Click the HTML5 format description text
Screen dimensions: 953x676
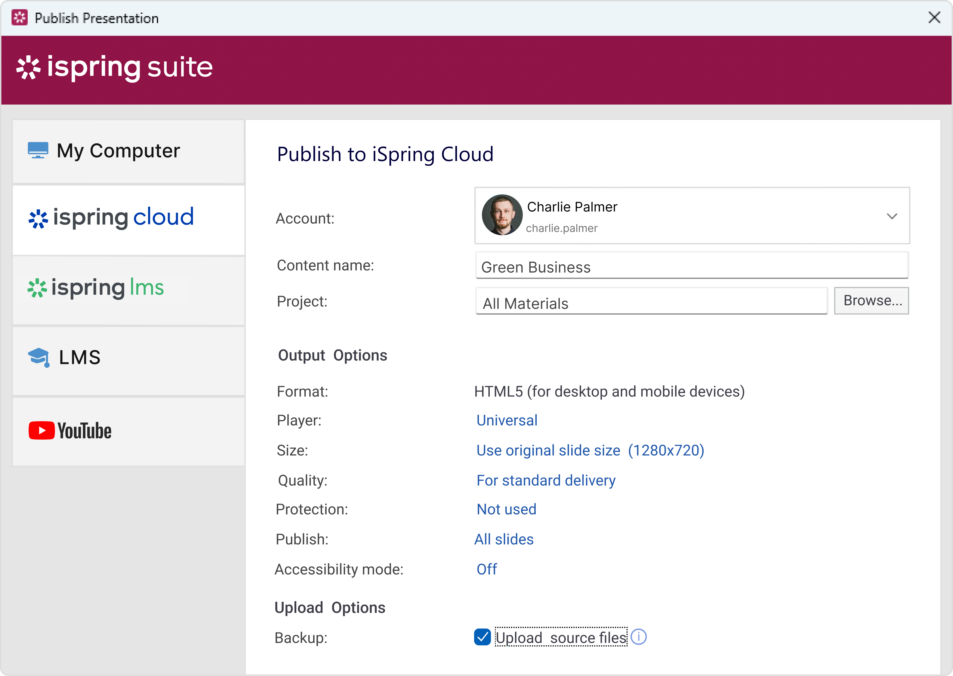click(x=610, y=392)
